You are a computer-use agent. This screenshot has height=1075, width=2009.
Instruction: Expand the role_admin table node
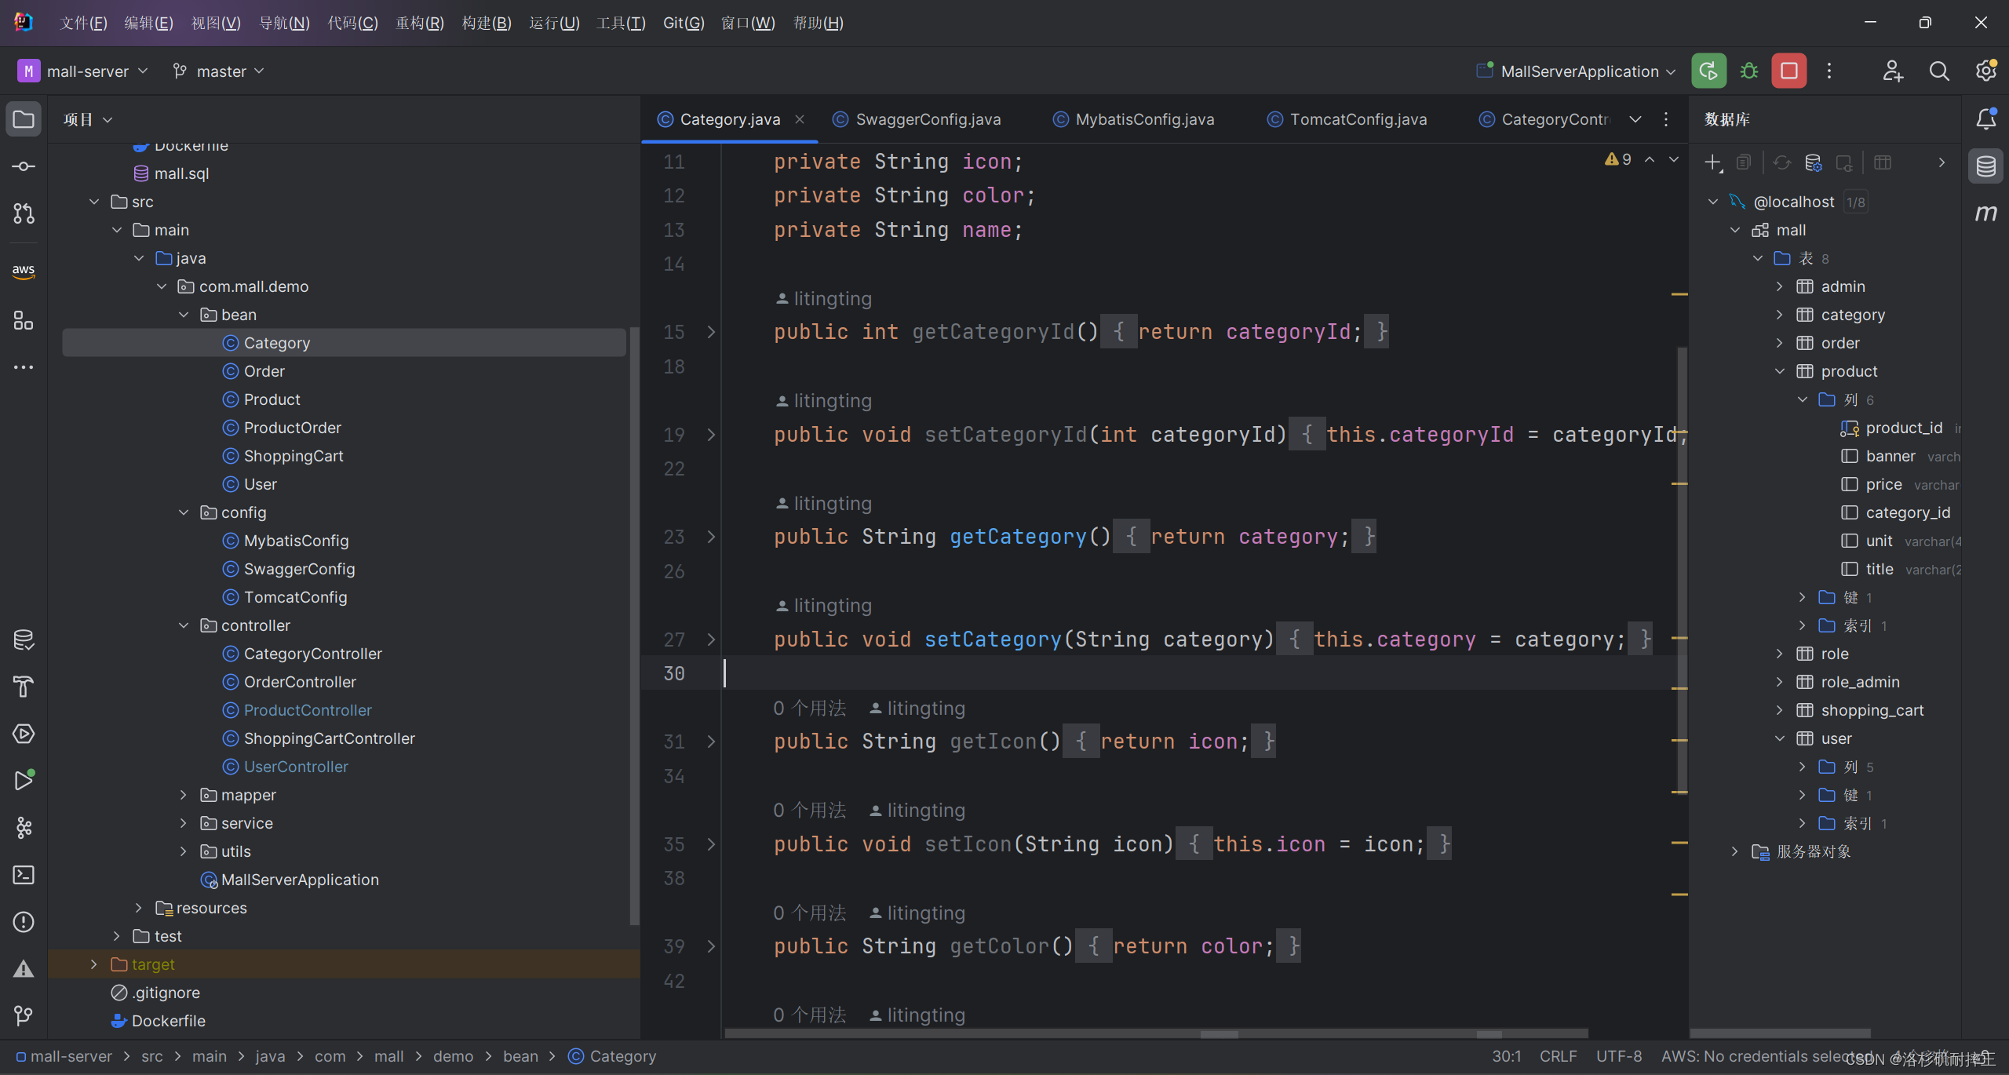click(x=1780, y=682)
